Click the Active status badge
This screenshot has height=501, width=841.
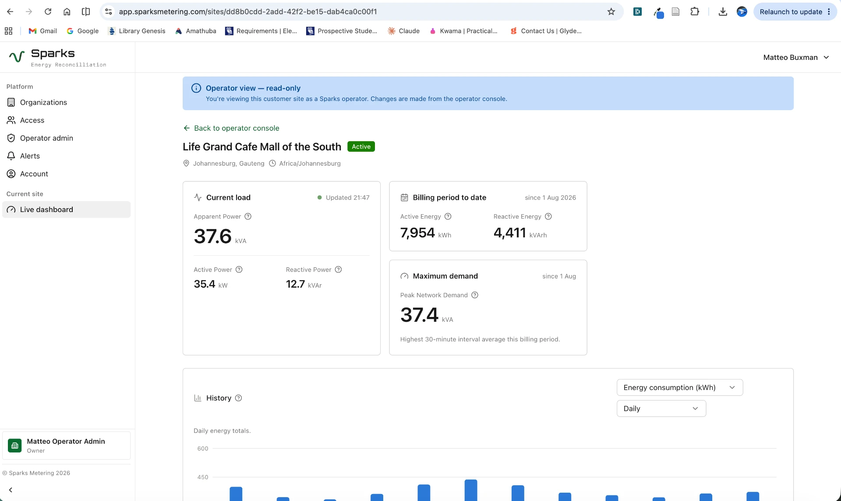[x=361, y=146]
